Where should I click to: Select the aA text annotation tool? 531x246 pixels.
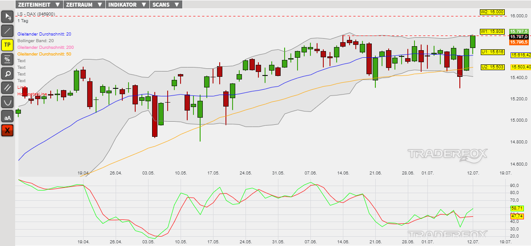8,116
